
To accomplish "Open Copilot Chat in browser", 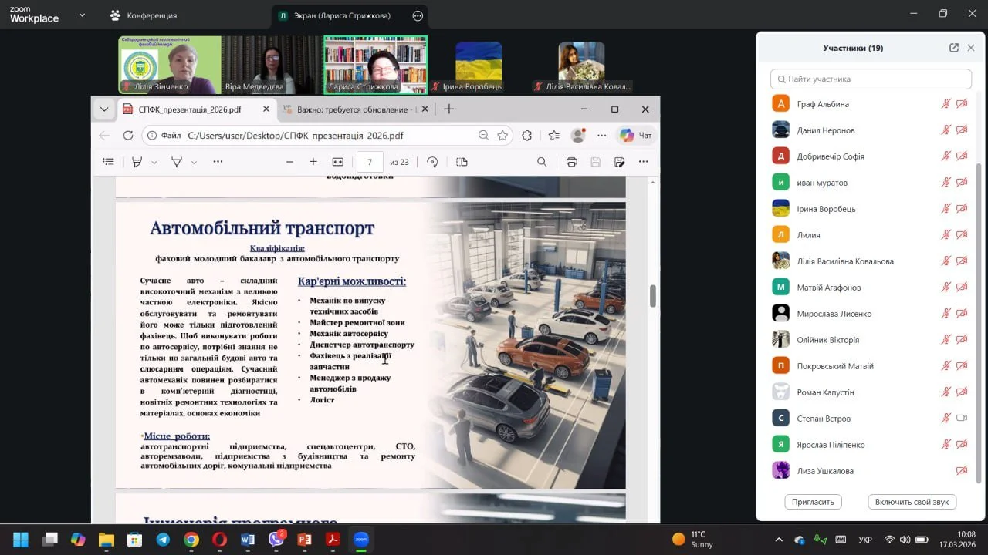I will [x=637, y=136].
